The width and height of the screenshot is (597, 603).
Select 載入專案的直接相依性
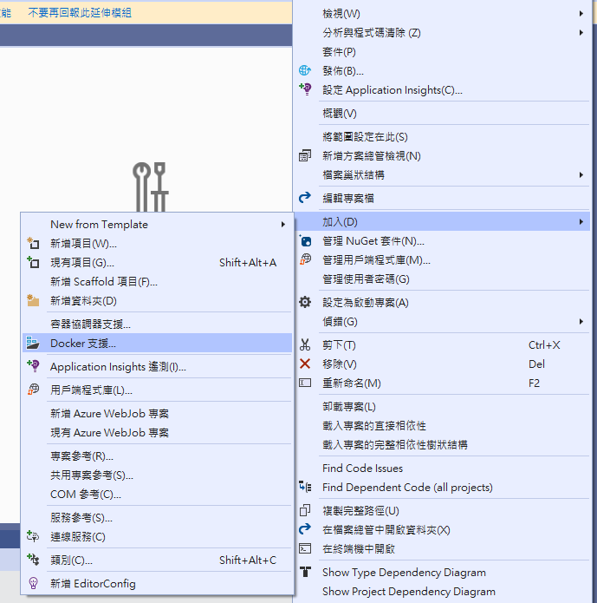click(443, 426)
